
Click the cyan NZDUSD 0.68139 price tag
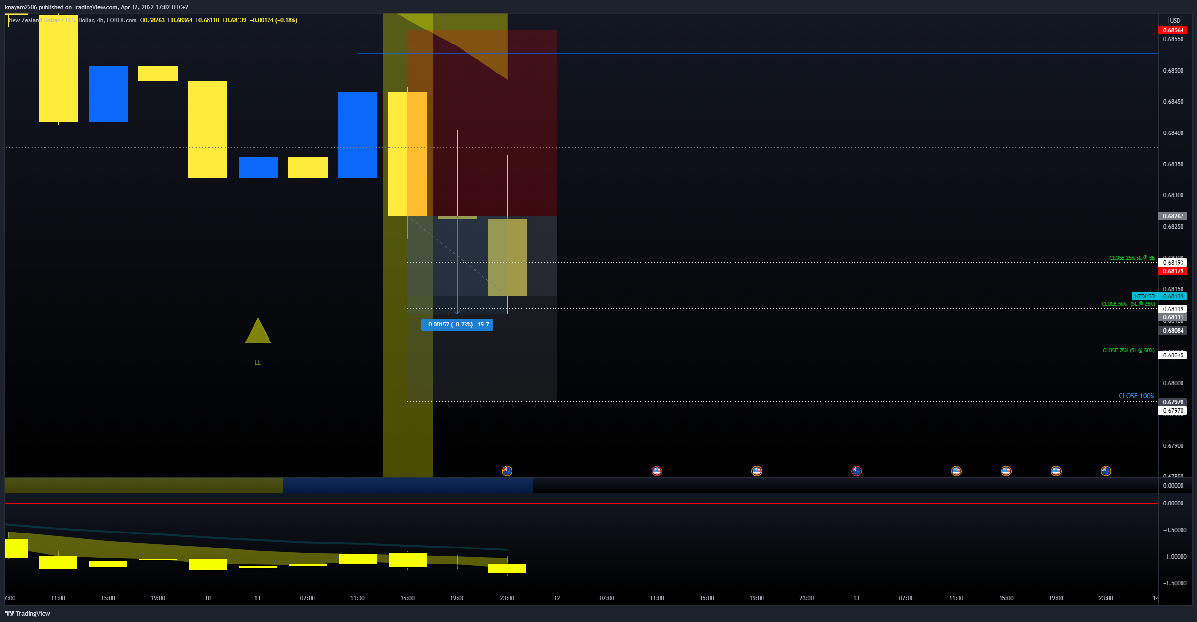coord(1159,296)
